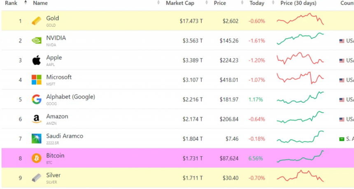Click the Silver bar icon
The width and height of the screenshot is (354, 189).
pos(36,178)
